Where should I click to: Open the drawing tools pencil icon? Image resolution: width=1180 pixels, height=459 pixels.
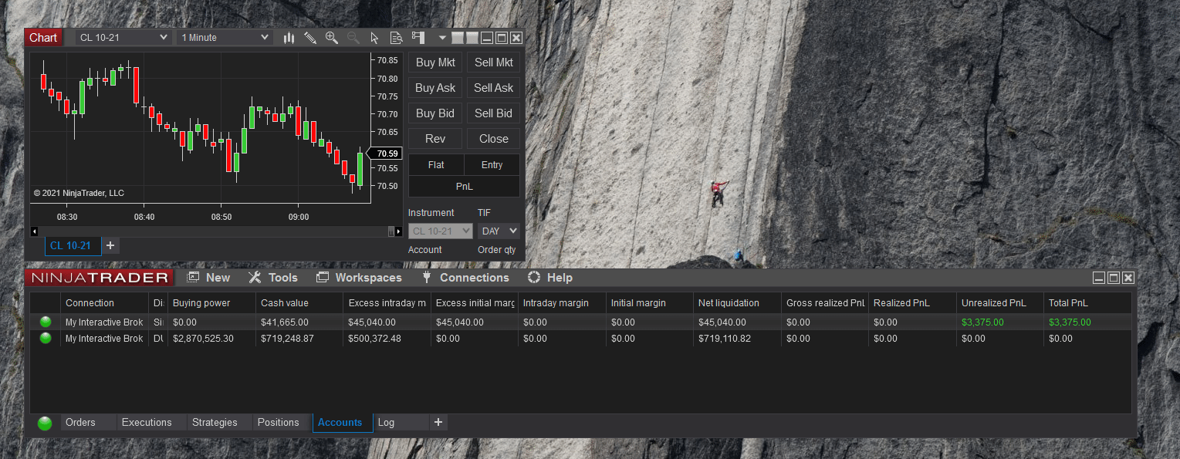(310, 38)
